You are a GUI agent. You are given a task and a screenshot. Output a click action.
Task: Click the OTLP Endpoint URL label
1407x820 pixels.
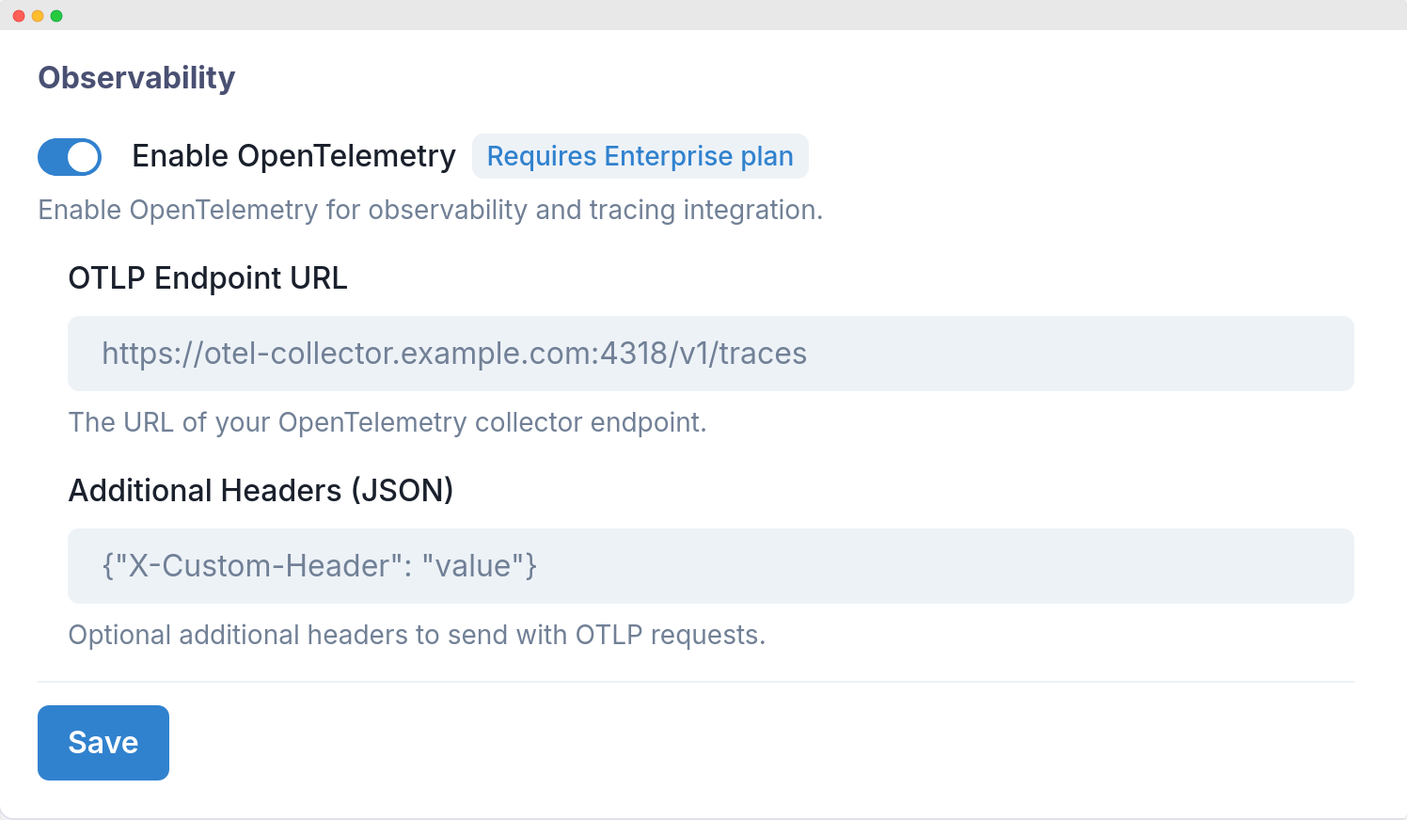tap(207, 277)
